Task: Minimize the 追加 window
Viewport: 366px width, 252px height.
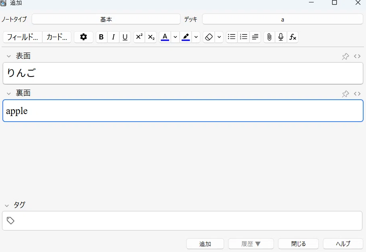Action: [311, 2]
